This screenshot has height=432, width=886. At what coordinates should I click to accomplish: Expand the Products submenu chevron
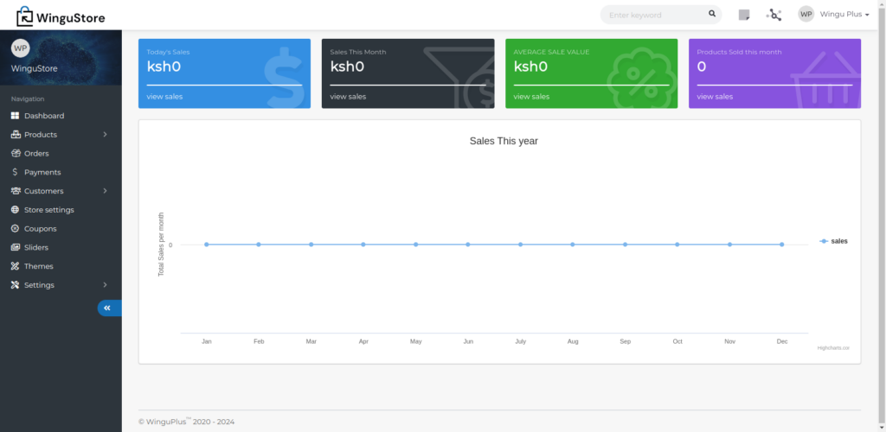click(x=105, y=135)
